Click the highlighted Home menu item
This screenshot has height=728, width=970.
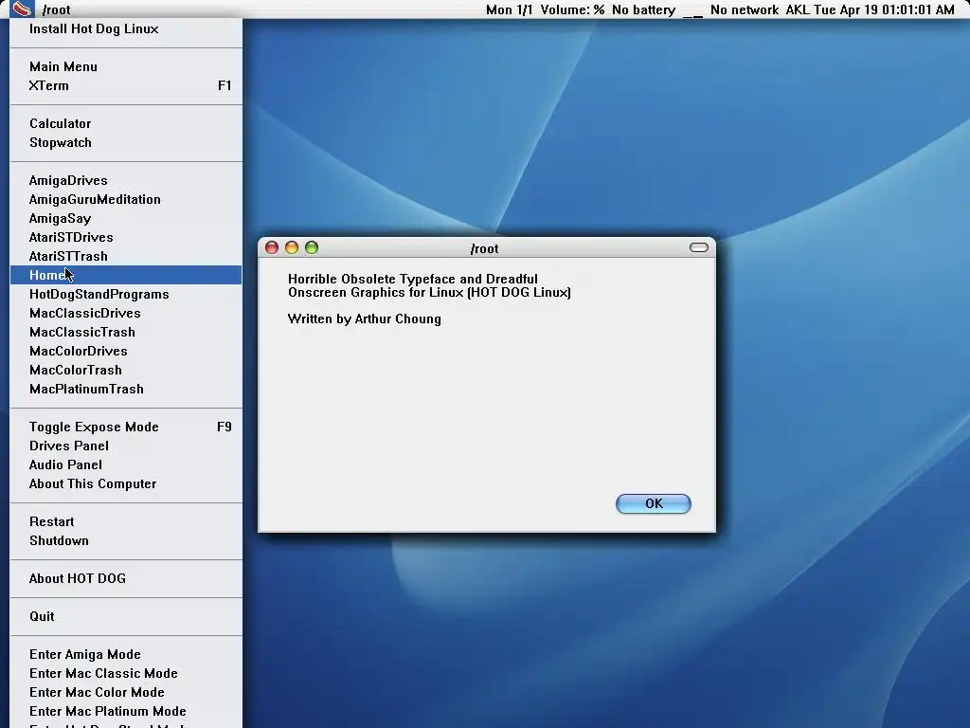(126, 276)
